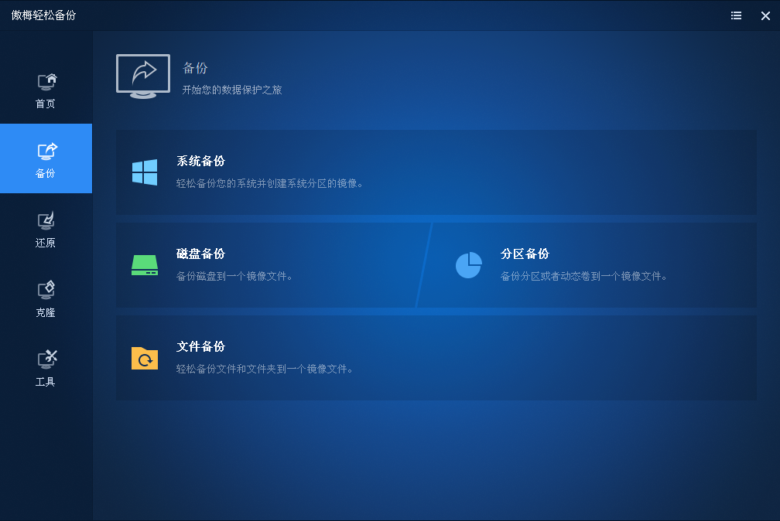
Task: Choose the 磁盘备份 option title
Action: 200,254
